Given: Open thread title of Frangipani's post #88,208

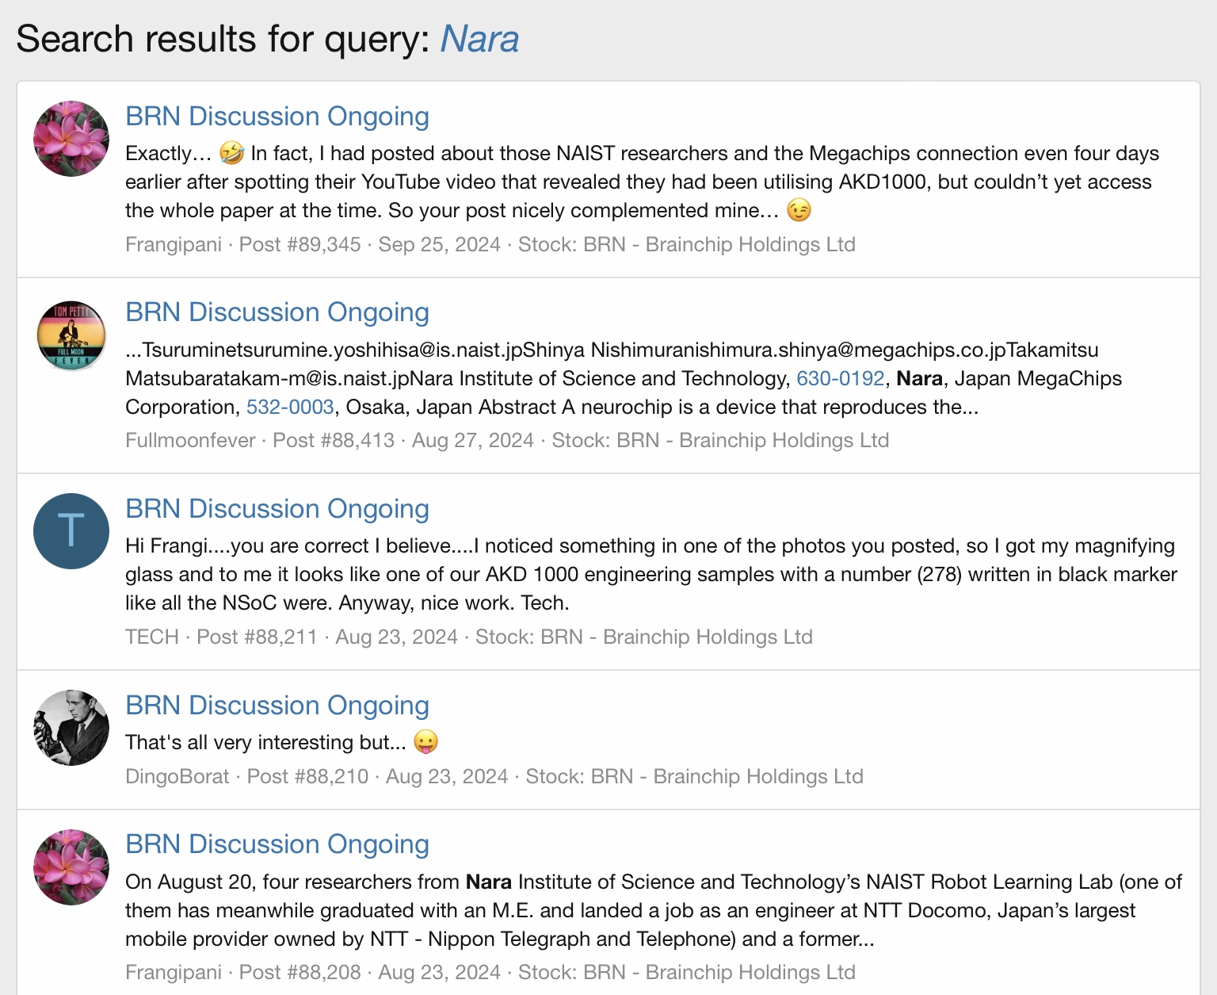Looking at the screenshot, I should click(x=277, y=844).
